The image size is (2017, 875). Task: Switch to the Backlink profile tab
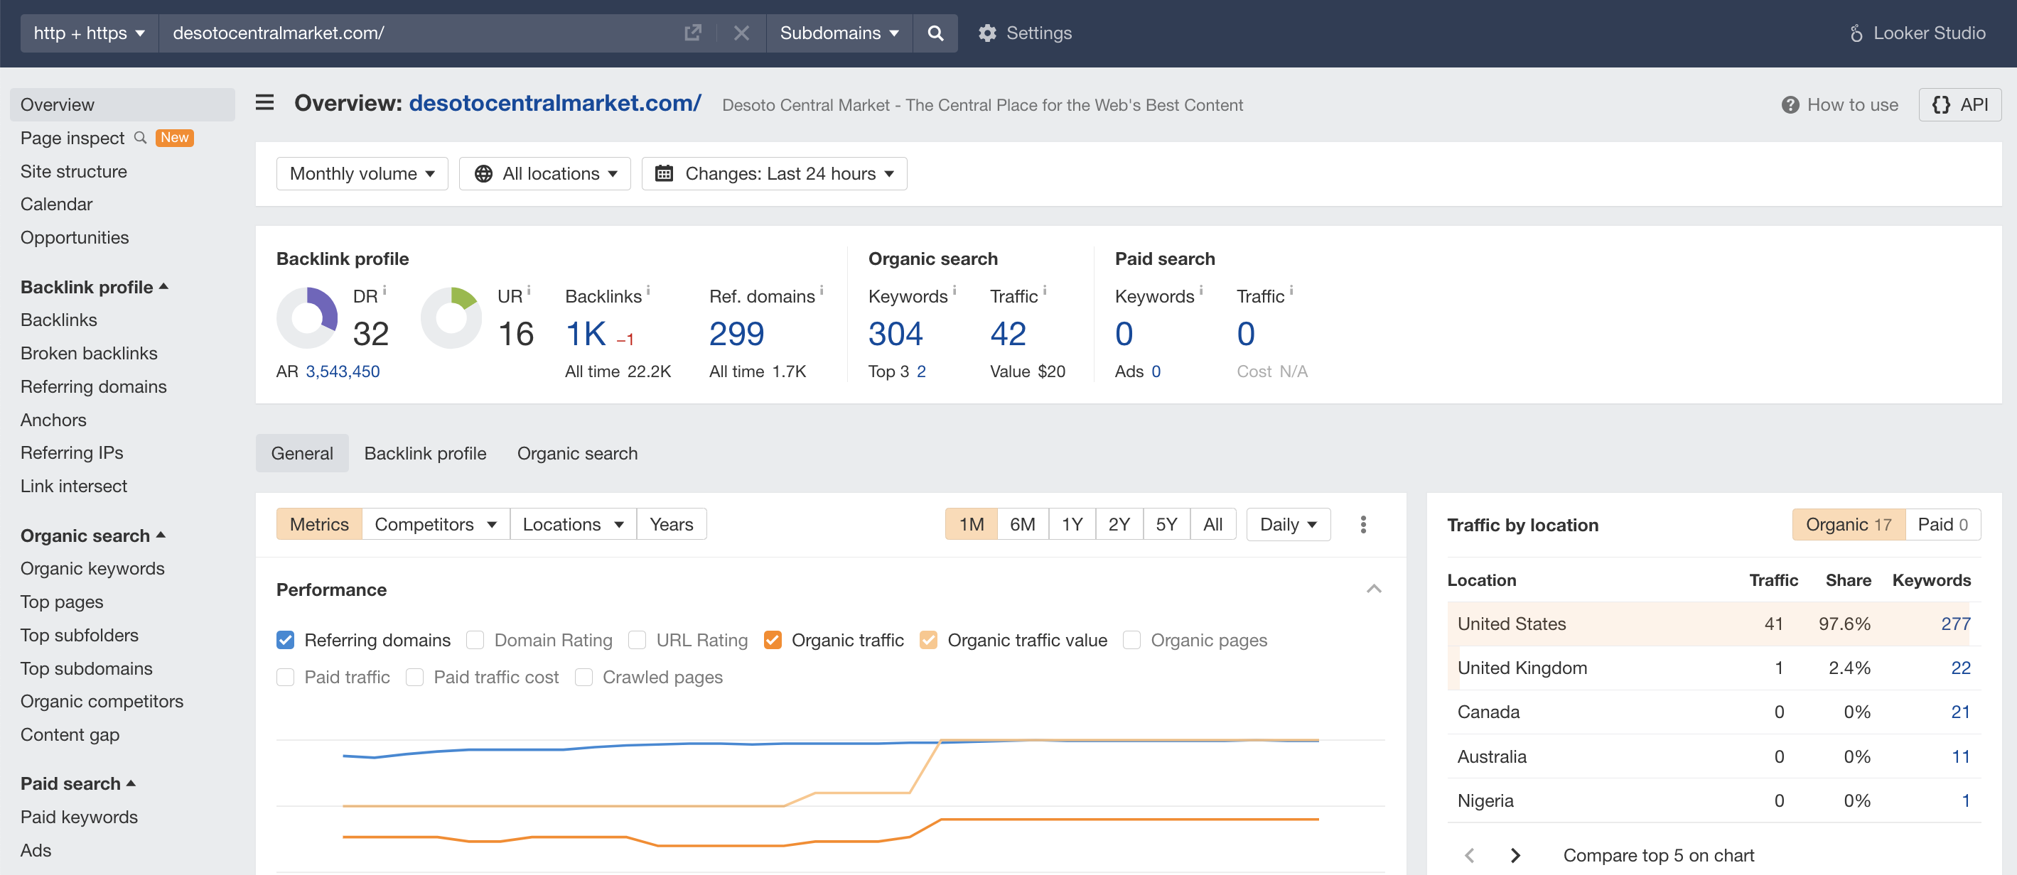tap(424, 453)
